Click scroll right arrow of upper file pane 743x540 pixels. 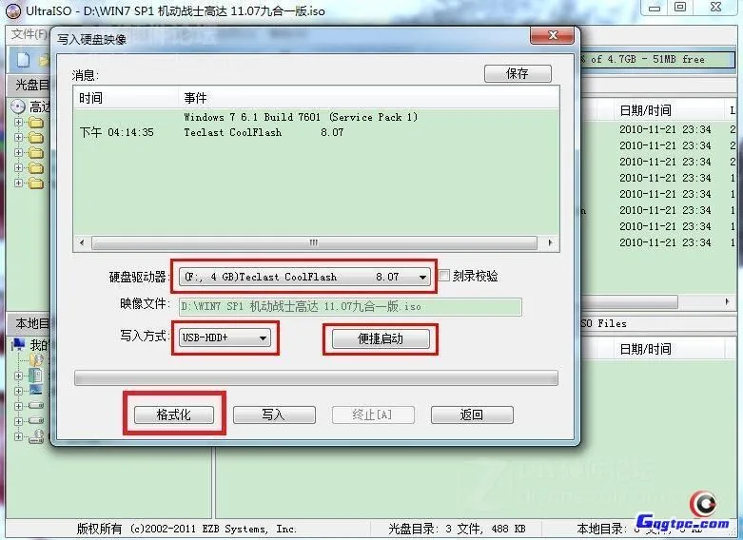(x=728, y=301)
